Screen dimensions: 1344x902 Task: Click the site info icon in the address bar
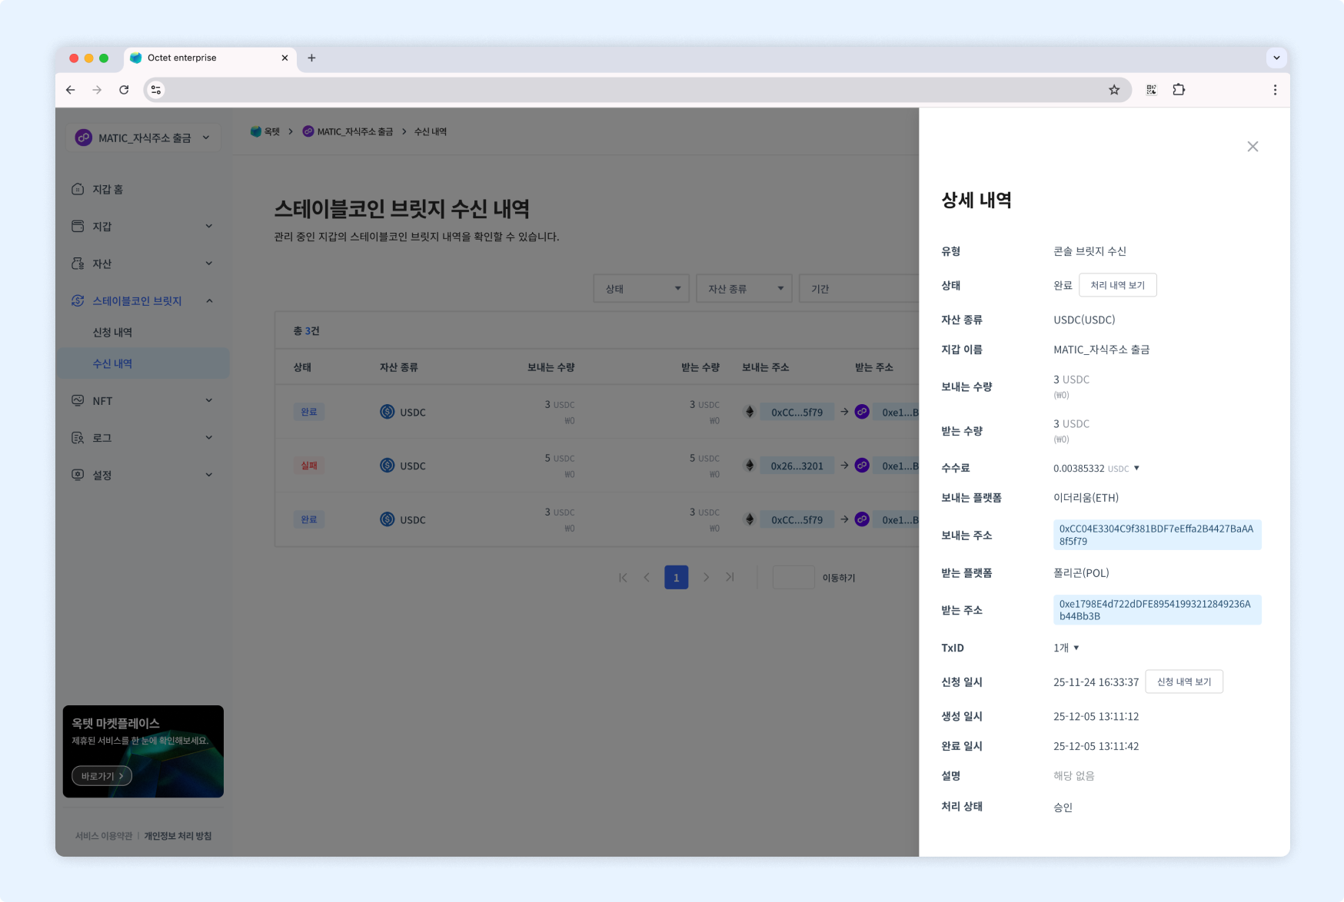pos(156,90)
